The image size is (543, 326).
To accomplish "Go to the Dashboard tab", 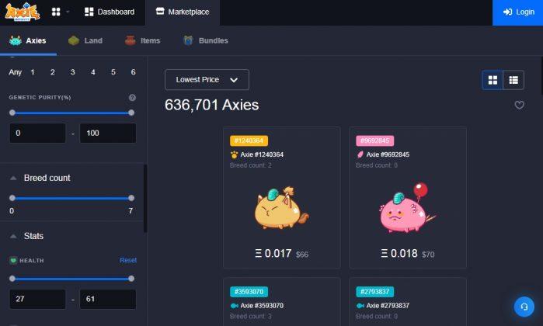I will click(x=110, y=12).
